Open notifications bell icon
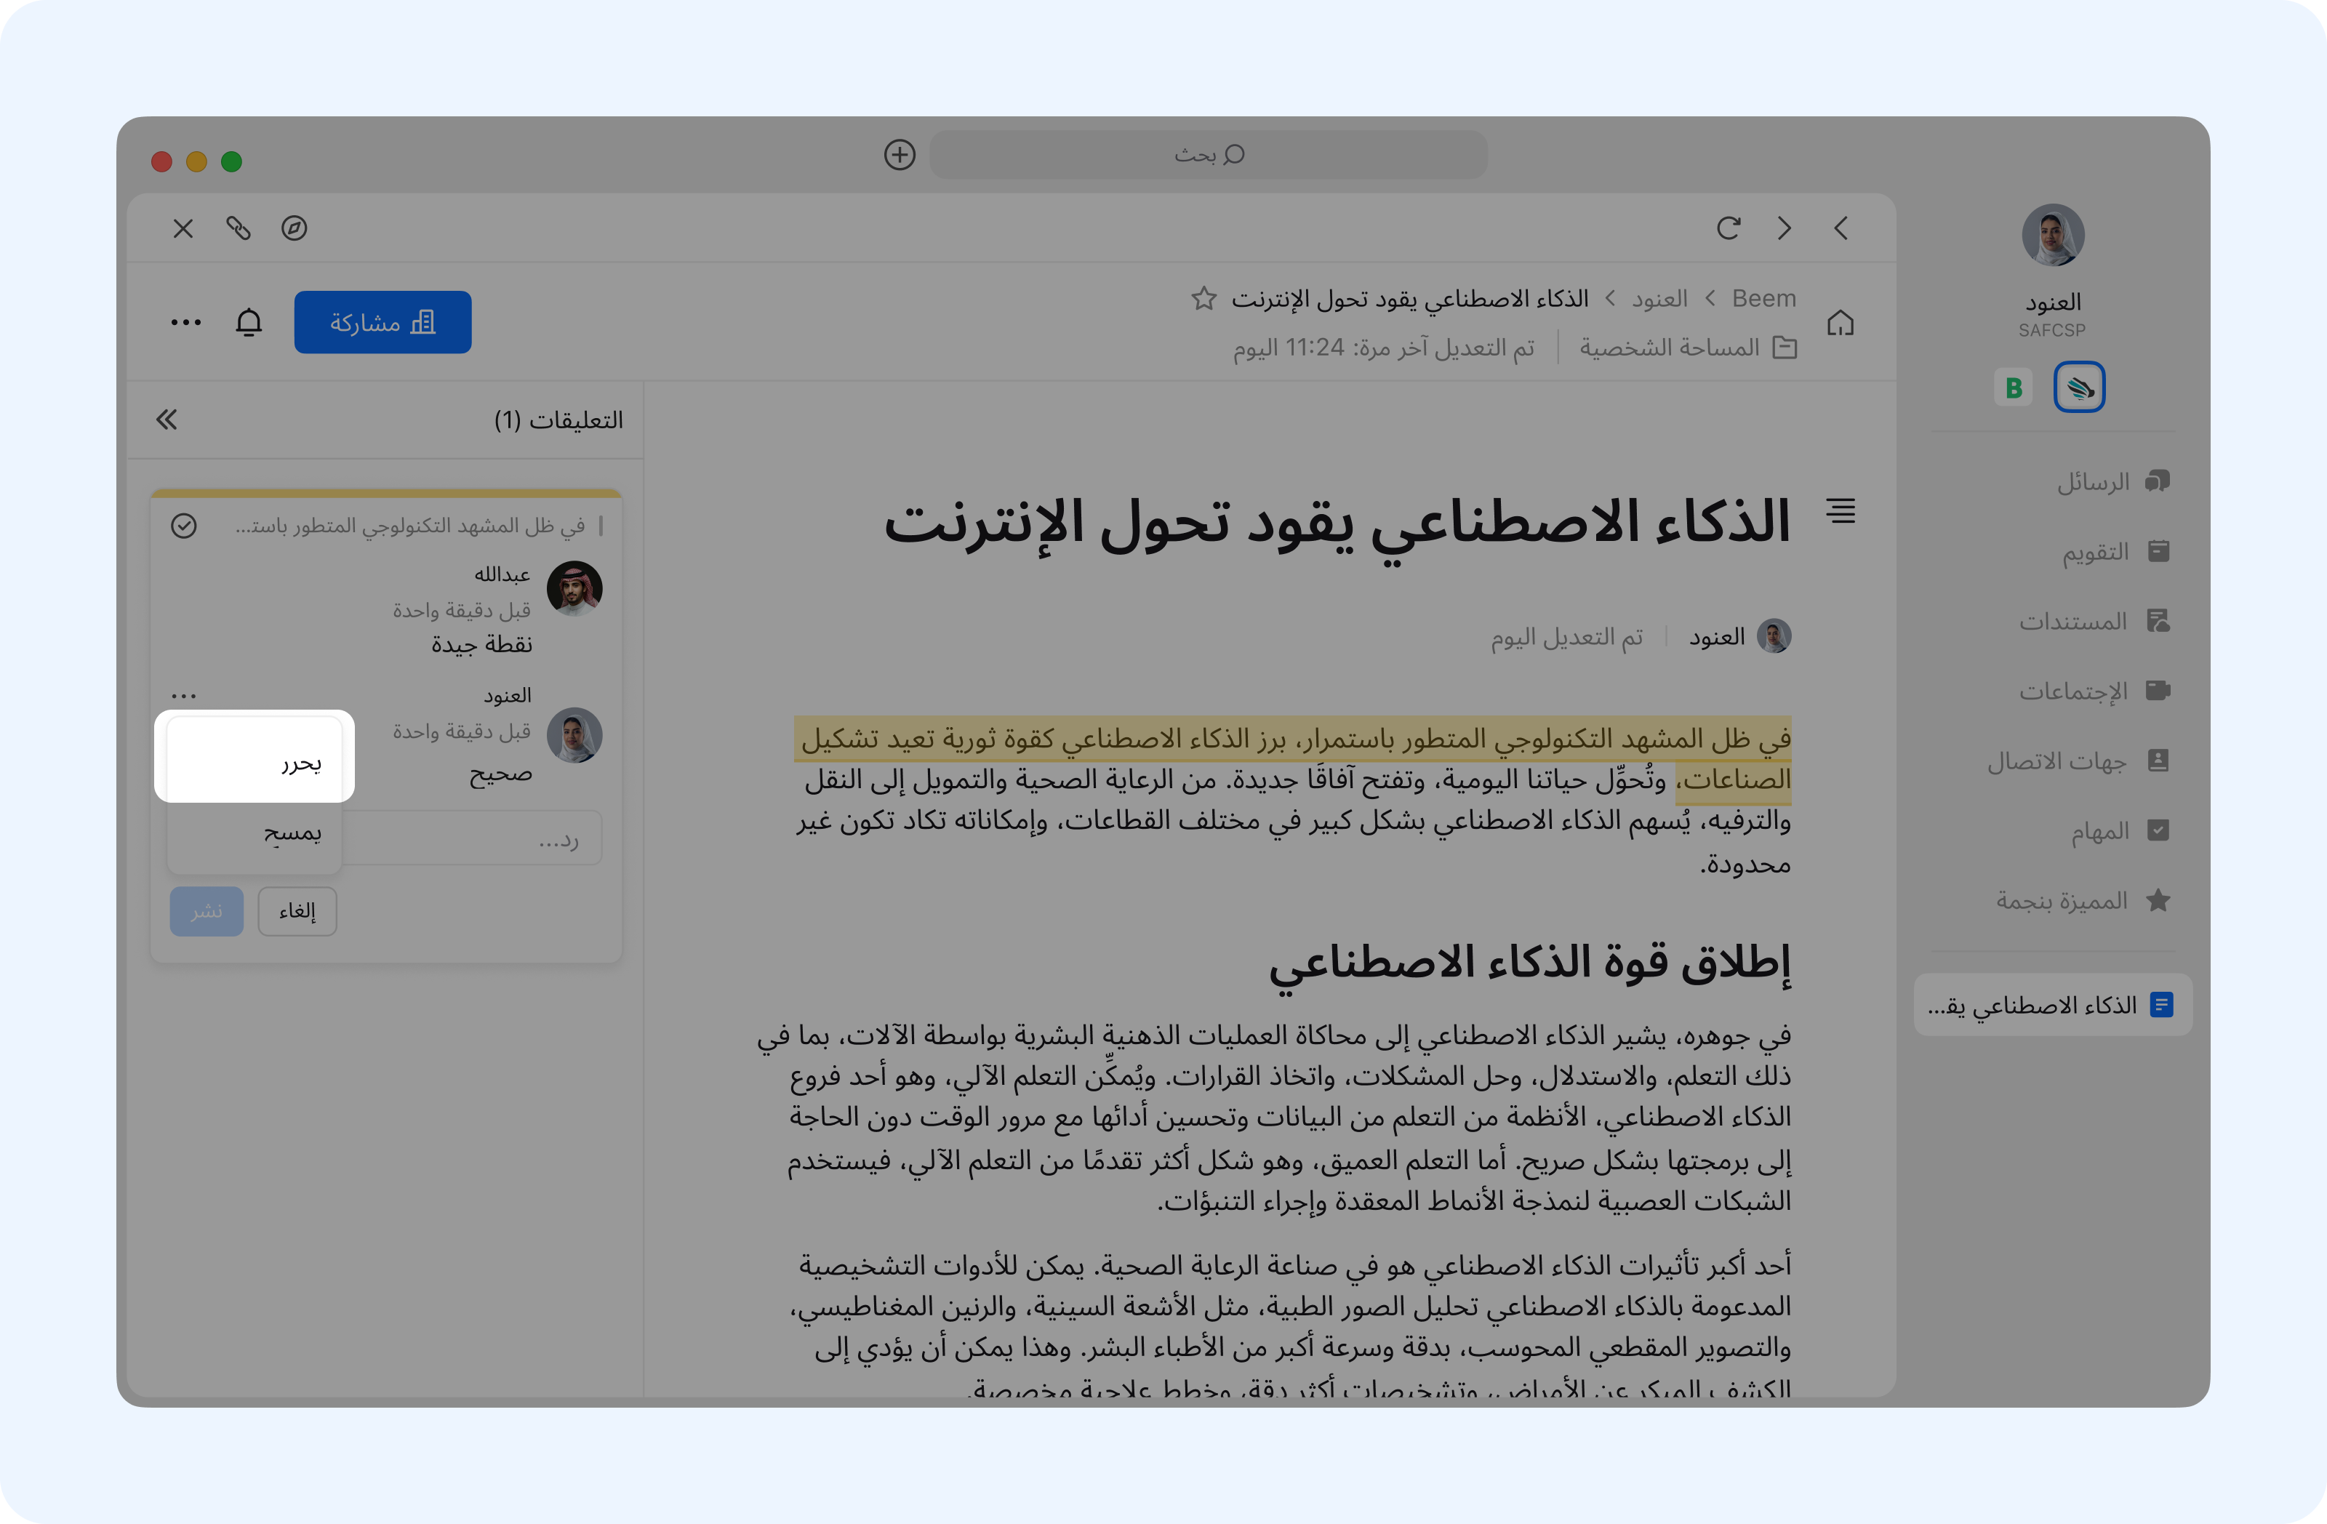The width and height of the screenshot is (2327, 1524). tap(249, 321)
